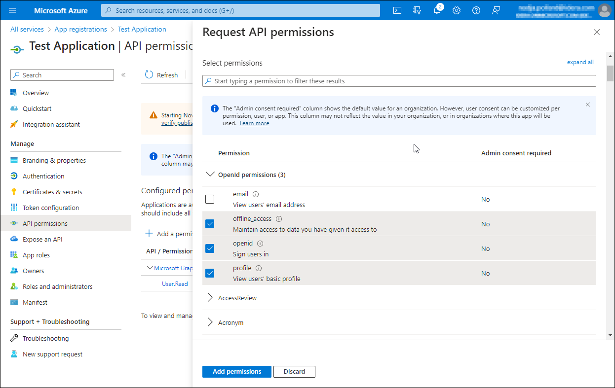The height and width of the screenshot is (388, 615).
Task: Click info icon next to email permission
Action: [256, 194]
